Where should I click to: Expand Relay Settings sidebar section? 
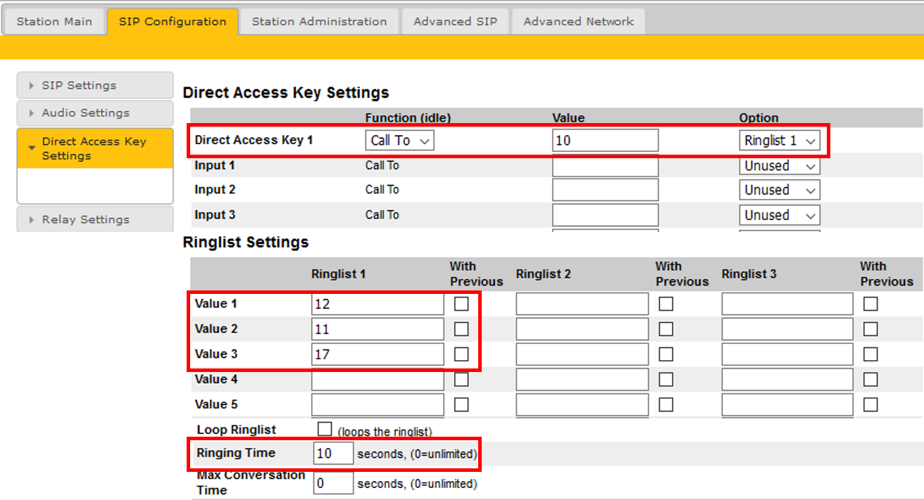pyautogui.click(x=94, y=219)
